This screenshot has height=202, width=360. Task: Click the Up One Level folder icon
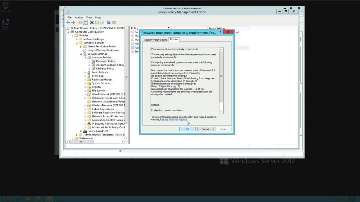point(80,22)
